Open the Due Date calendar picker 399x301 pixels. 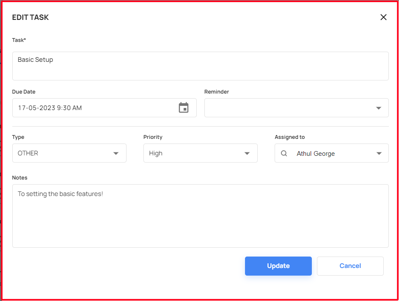tap(184, 108)
